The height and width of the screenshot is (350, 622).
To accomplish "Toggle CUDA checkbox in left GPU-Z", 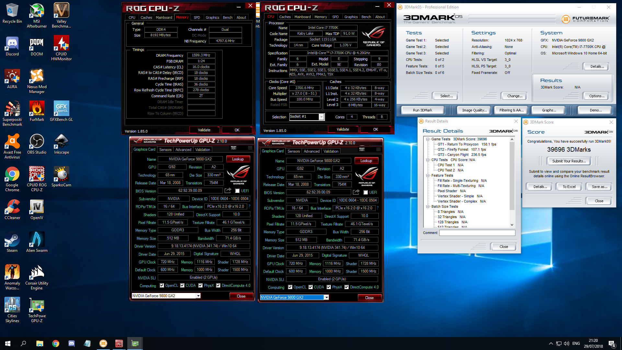I will pos(182,286).
